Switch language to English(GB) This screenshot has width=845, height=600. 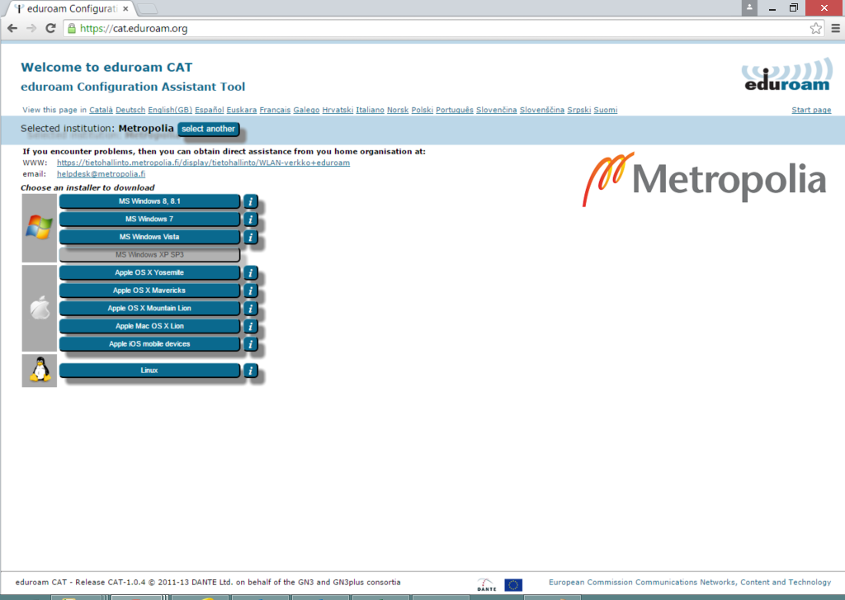(x=170, y=110)
